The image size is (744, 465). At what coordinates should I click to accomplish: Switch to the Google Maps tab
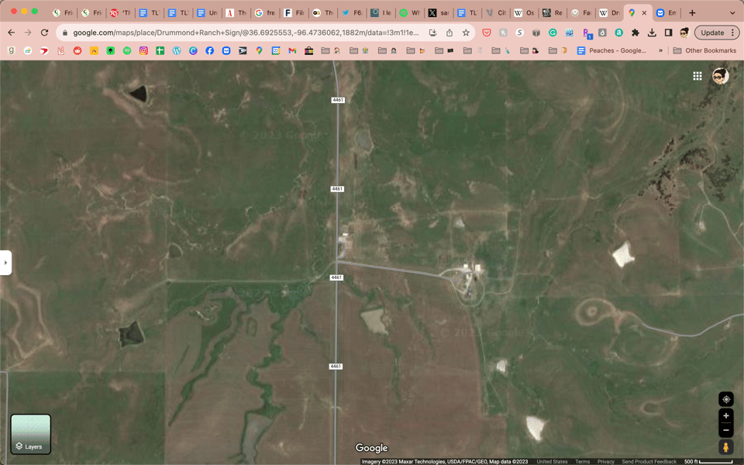tap(631, 12)
